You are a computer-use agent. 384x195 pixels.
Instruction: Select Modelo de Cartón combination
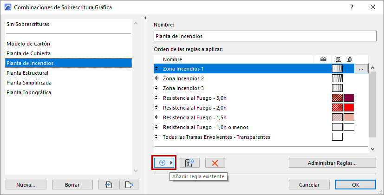coord(28,44)
